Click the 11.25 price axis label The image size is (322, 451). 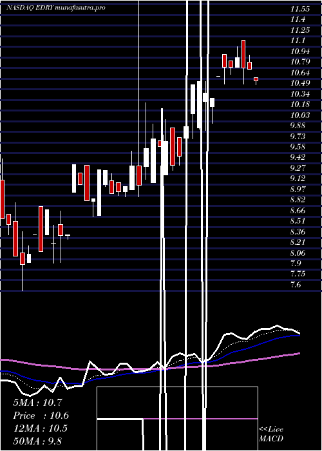pos(299,30)
